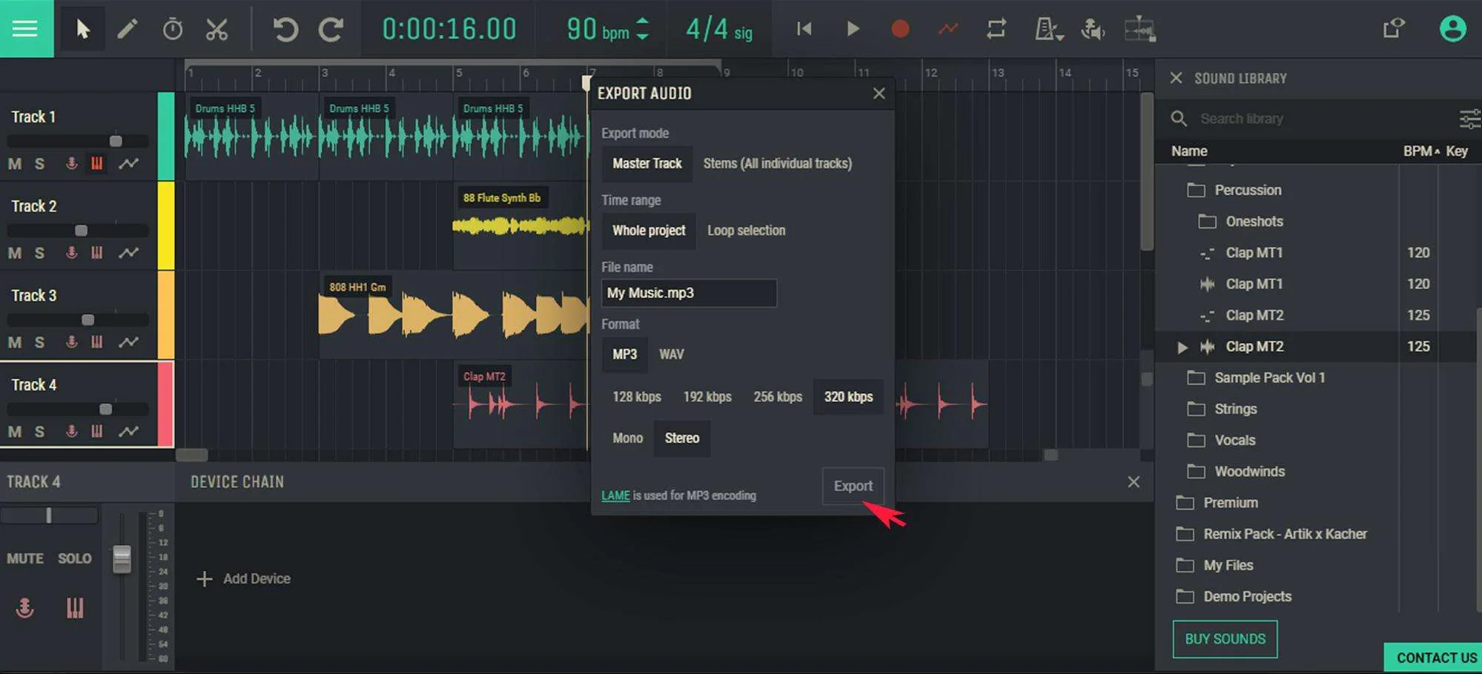Preview the selected Clap MT2 sample

1182,347
